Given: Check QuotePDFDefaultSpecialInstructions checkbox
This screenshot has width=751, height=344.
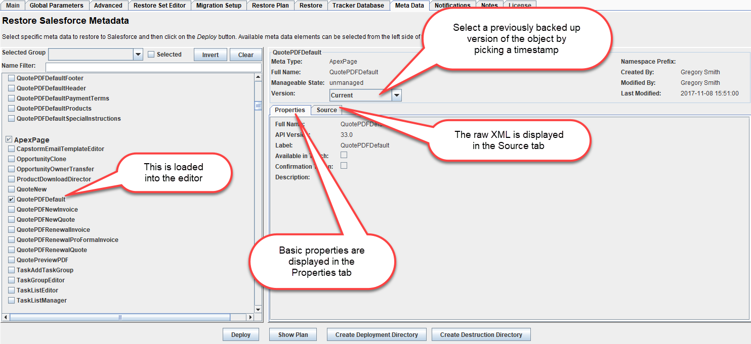Looking at the screenshot, I should pyautogui.click(x=12, y=119).
